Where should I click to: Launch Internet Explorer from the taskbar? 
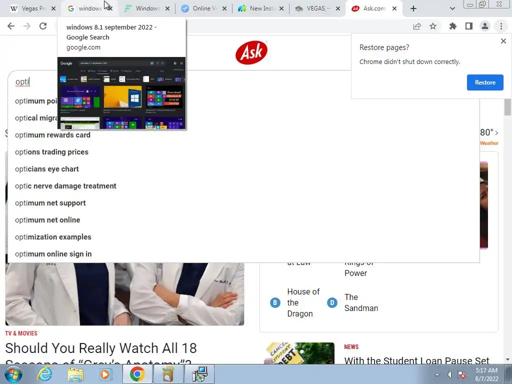(x=44, y=374)
